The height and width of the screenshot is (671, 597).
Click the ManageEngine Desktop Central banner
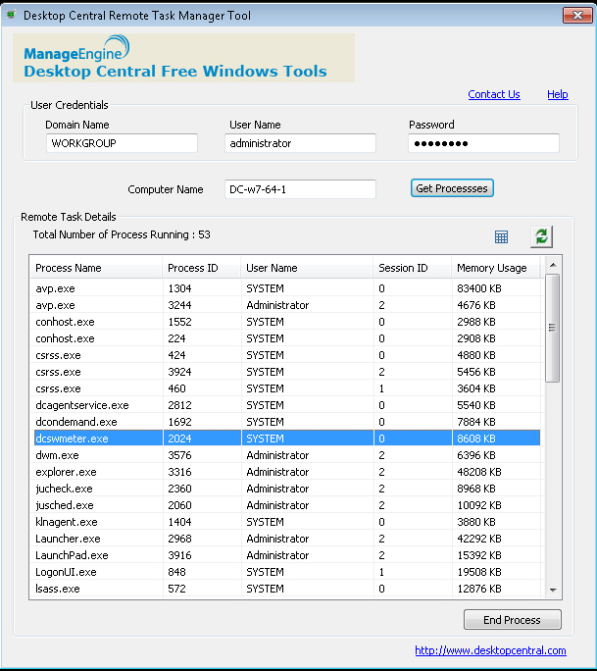[x=183, y=58]
